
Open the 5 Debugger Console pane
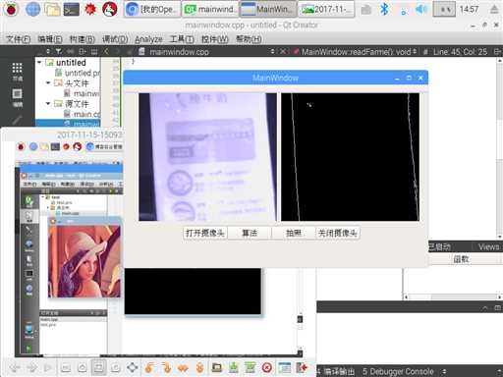coord(398,371)
